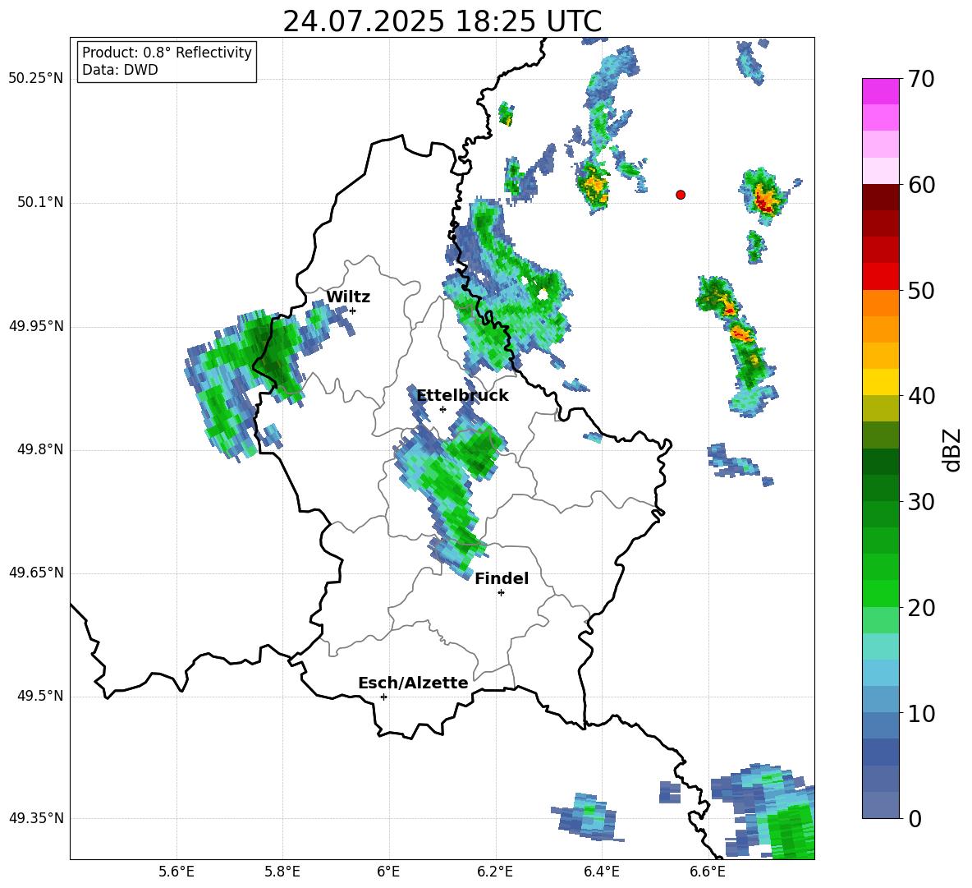Click the colorbar tick label 60
Image resolution: width=972 pixels, height=888 pixels.
[922, 184]
